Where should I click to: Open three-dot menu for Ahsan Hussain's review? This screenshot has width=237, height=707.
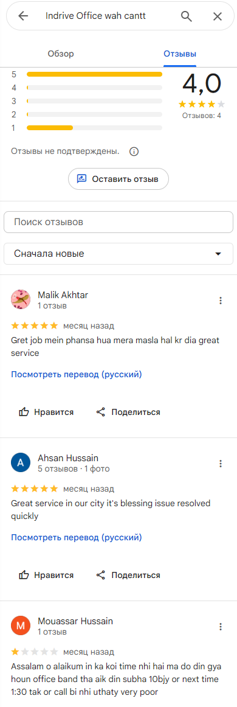coord(221,464)
